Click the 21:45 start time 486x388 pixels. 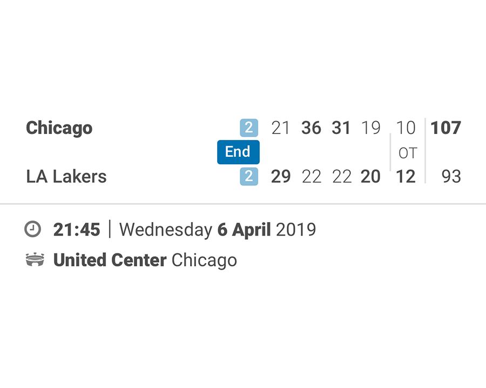coord(76,229)
